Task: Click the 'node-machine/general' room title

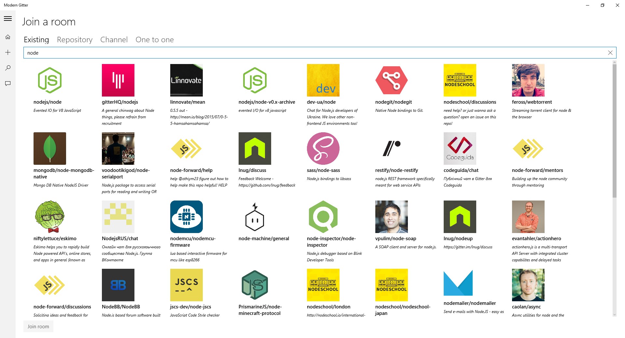Action: pos(264,239)
